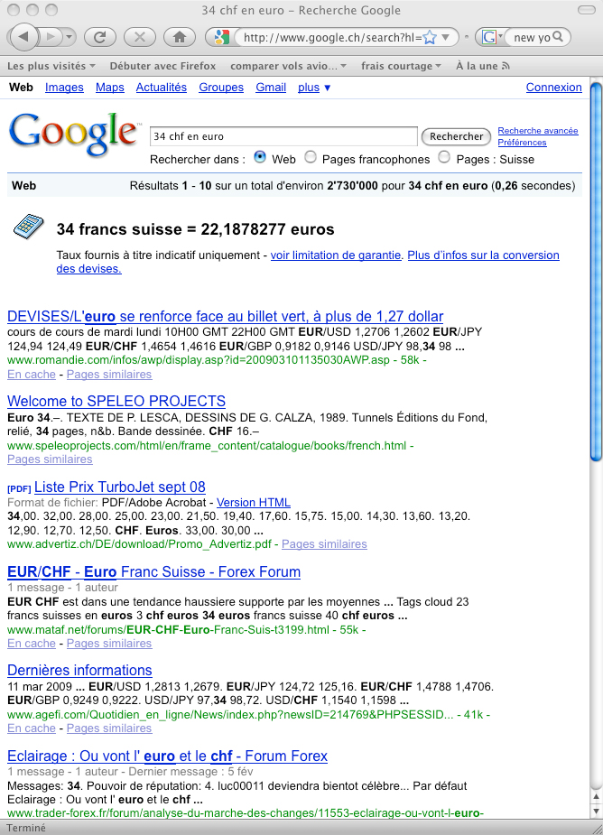603x835 pixels.
Task: Expand the 'plus' more-services dropdown
Action: [x=314, y=88]
